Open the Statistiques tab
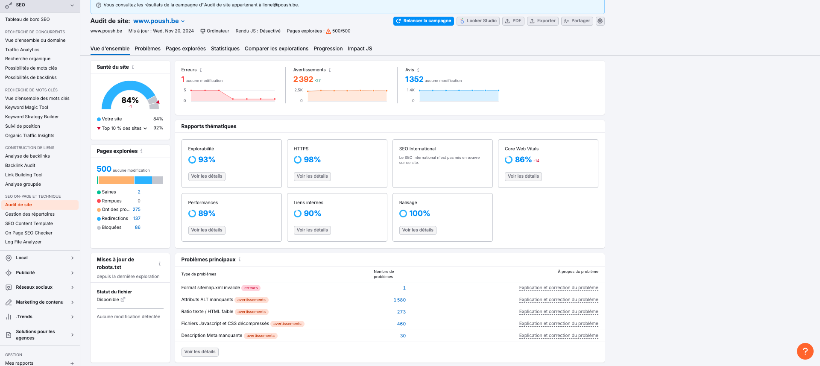Screen dimensions: 820x366 click(225, 49)
